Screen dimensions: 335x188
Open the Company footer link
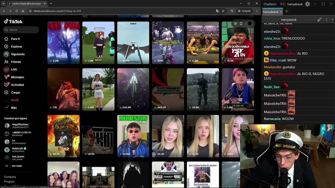pos(10,177)
